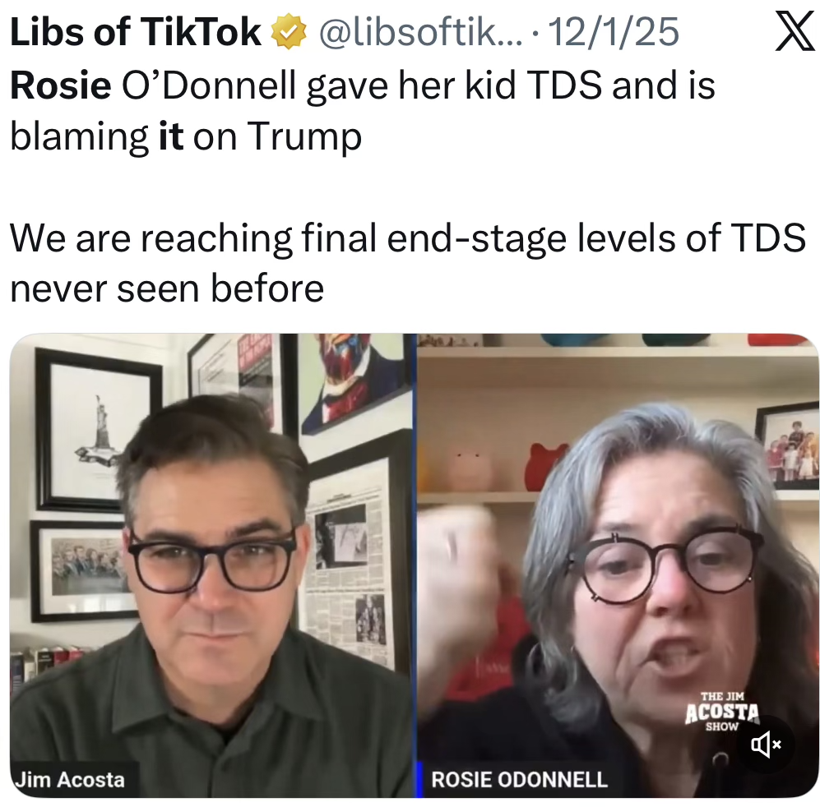Click the framed group photo below statue
Image resolution: width=820 pixels, height=807 pixels.
tap(82, 571)
